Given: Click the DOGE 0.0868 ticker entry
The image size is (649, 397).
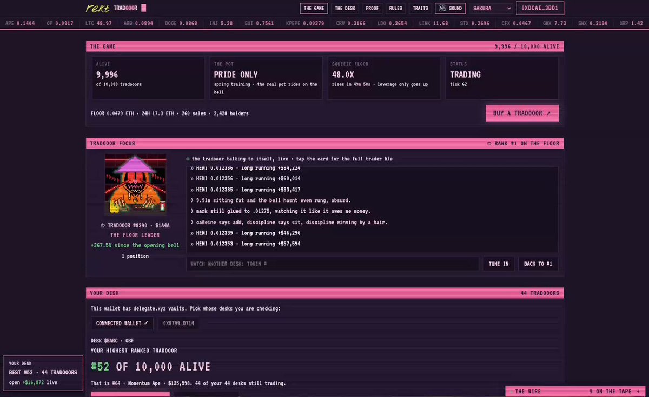Looking at the screenshot, I should (181, 23).
